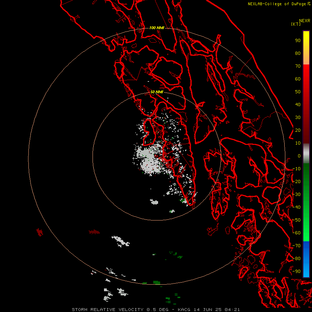This screenshot has height=312, width=312.
Task: Click the "NEXR" label above the color scale
Action: tap(305, 21)
